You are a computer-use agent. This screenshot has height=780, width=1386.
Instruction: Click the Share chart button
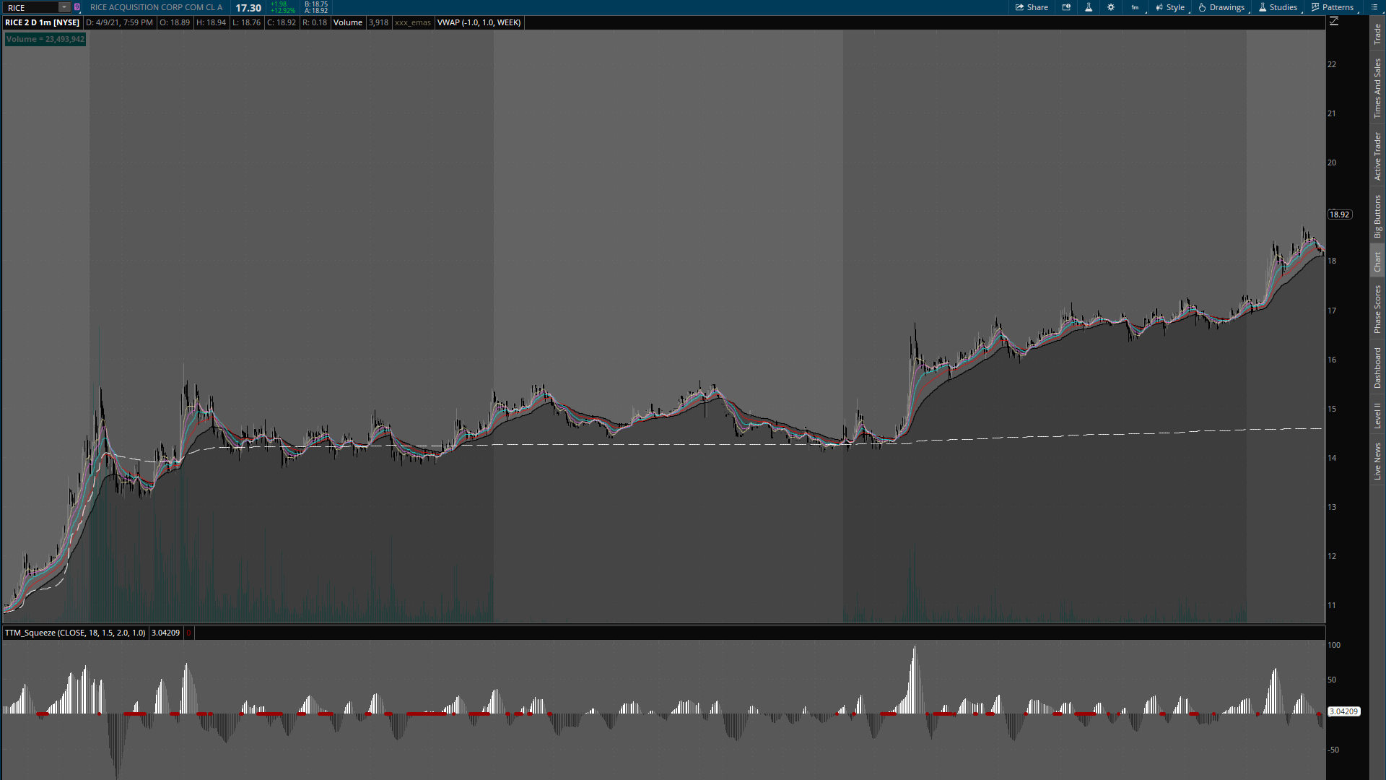pos(1032,7)
